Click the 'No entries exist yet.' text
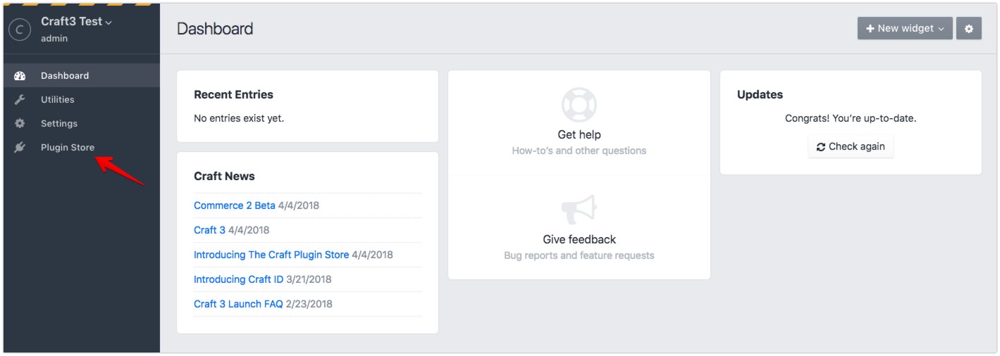Screen dimensions: 1000x356 coord(239,118)
